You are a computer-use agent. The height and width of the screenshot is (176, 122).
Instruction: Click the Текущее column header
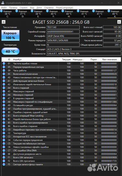pos(65,60)
